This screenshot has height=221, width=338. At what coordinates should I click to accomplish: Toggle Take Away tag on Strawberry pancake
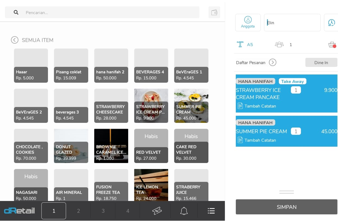tap(292, 81)
